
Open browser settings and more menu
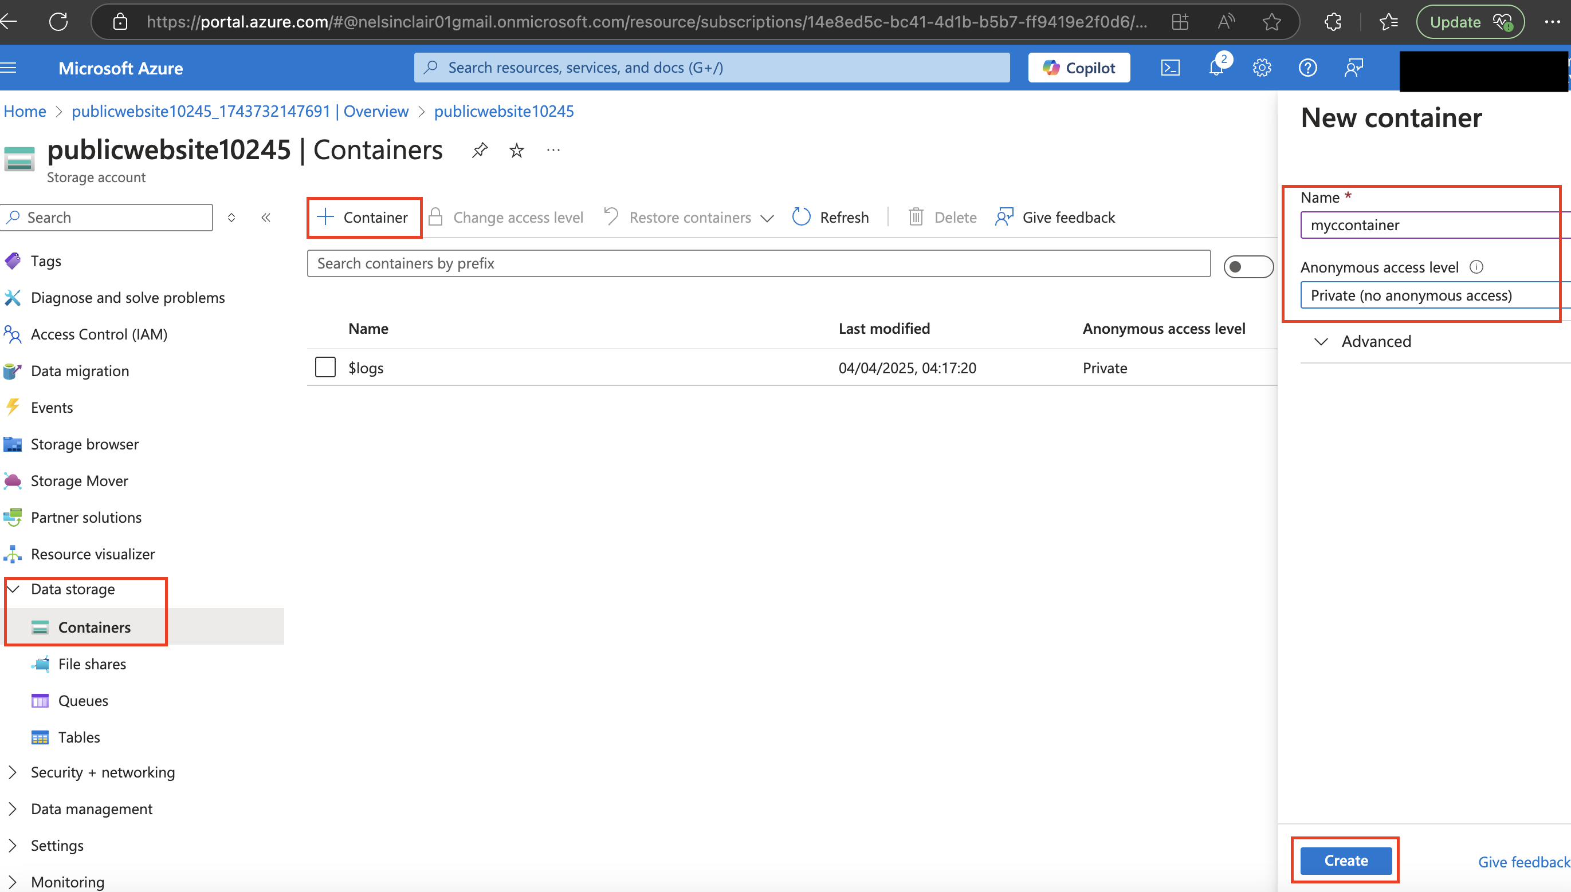1553,22
